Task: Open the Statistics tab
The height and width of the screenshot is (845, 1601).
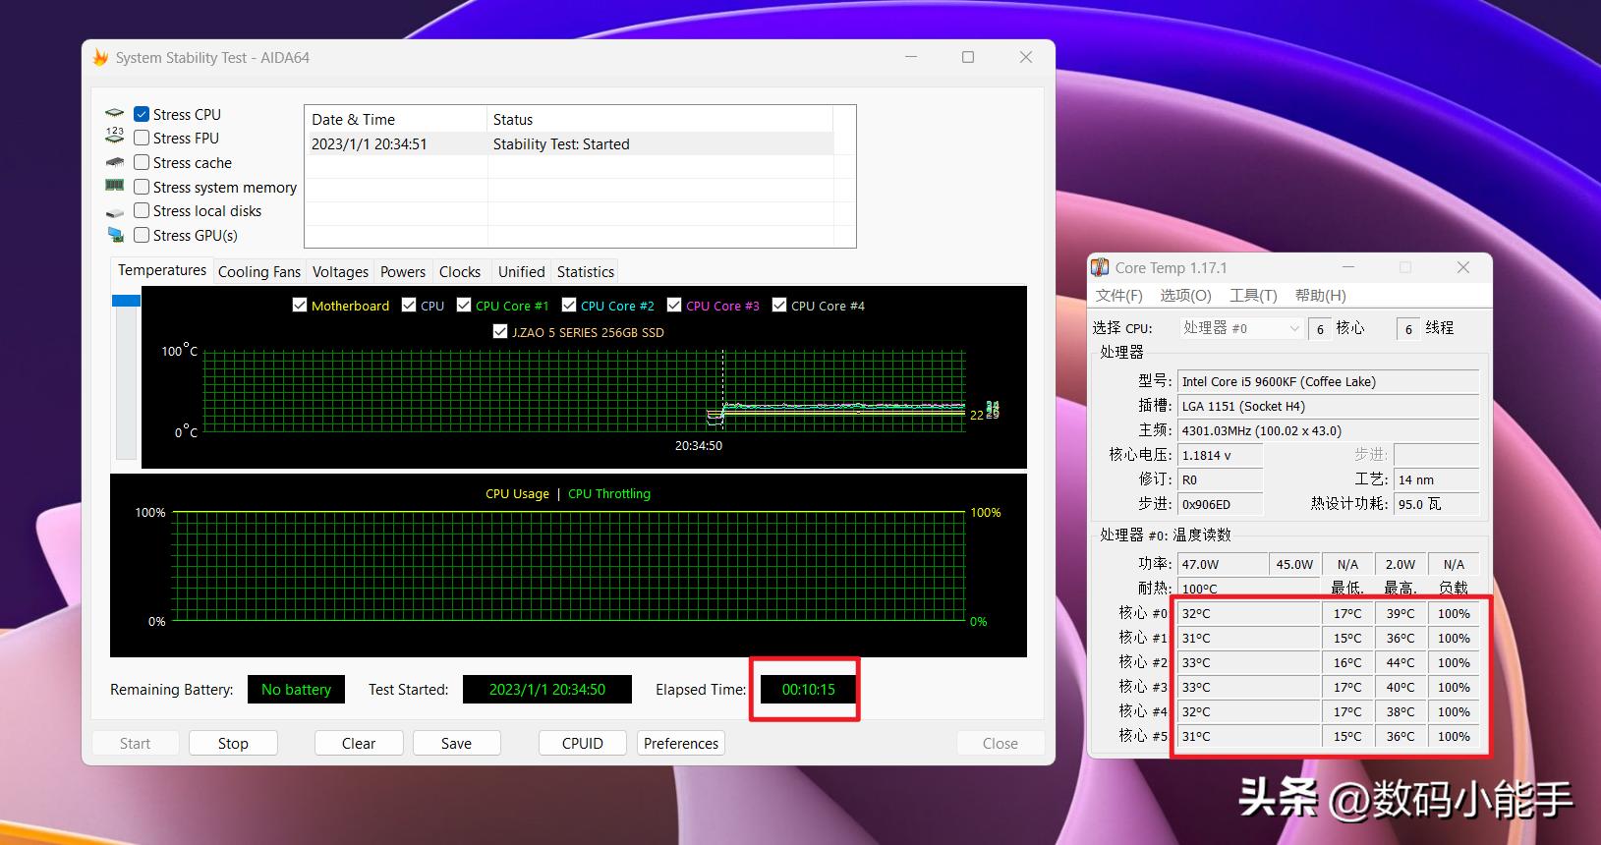Action: tap(585, 272)
